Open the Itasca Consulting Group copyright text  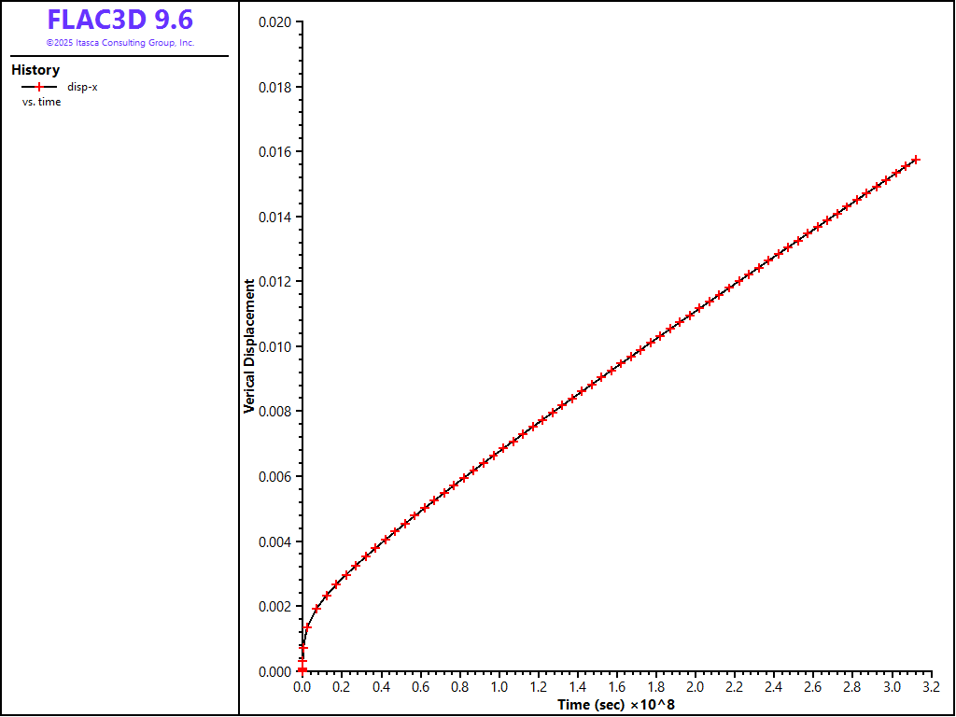119,43
